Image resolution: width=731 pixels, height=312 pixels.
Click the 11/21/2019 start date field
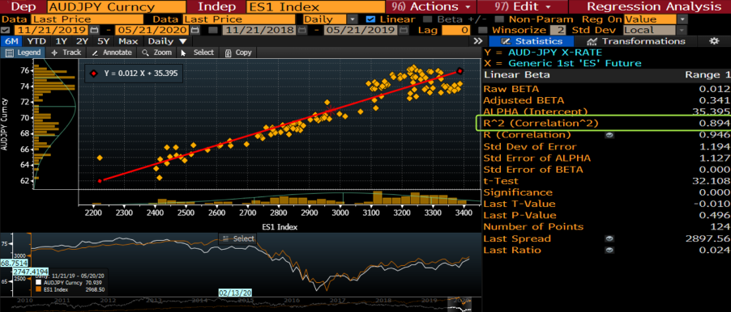pyautogui.click(x=51, y=30)
